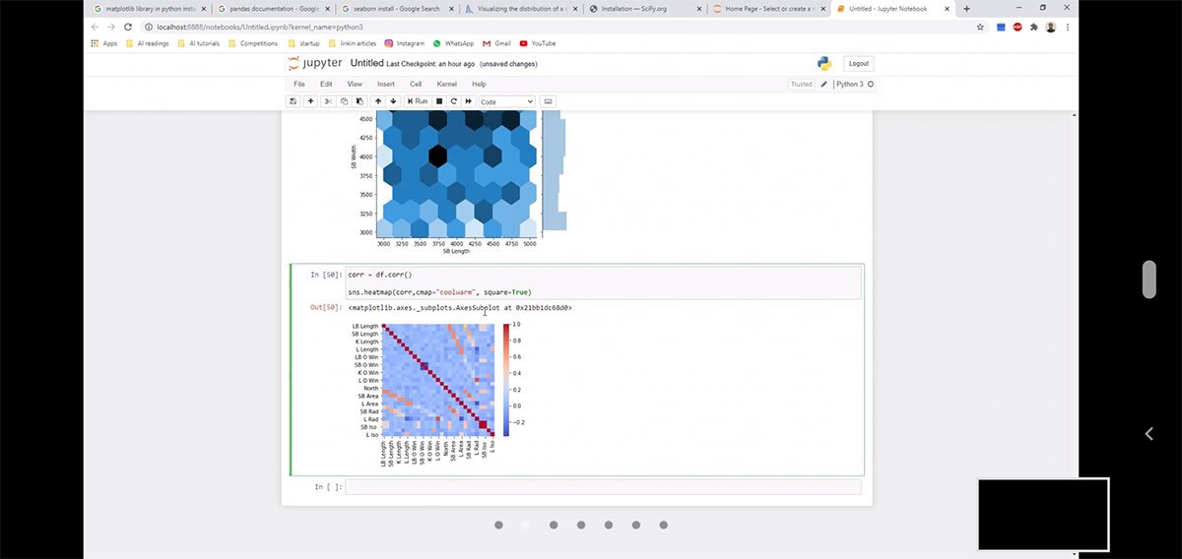Image resolution: width=1182 pixels, height=559 pixels.
Task: Open AI readings bookmark folder
Action: (x=147, y=43)
